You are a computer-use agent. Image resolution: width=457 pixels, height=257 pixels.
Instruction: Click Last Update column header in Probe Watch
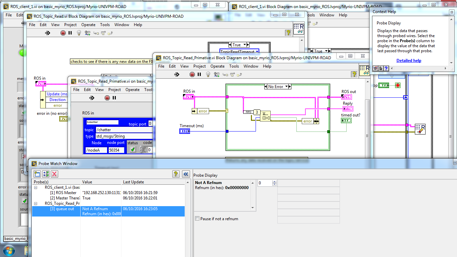coord(153,182)
